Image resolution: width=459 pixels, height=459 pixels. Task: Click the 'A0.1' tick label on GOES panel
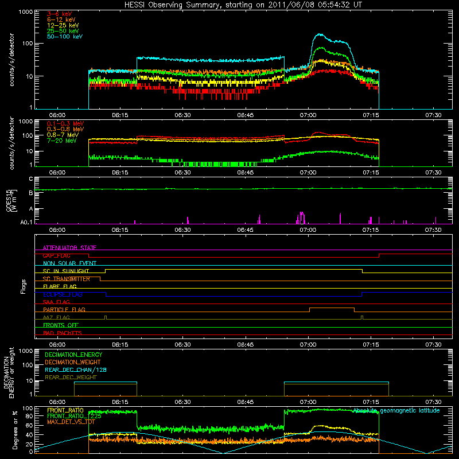coord(26,222)
